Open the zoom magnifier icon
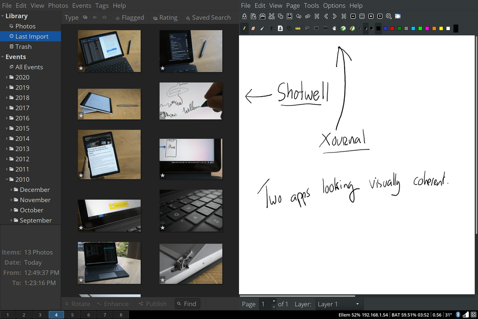 389,16
